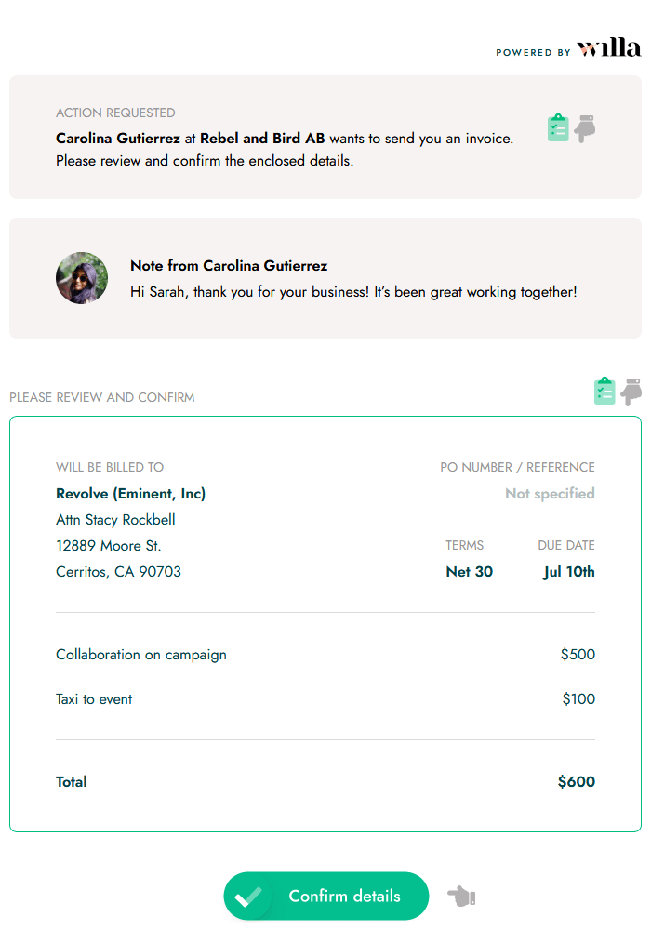
Task: Click the Net 30 terms value
Action: [470, 571]
